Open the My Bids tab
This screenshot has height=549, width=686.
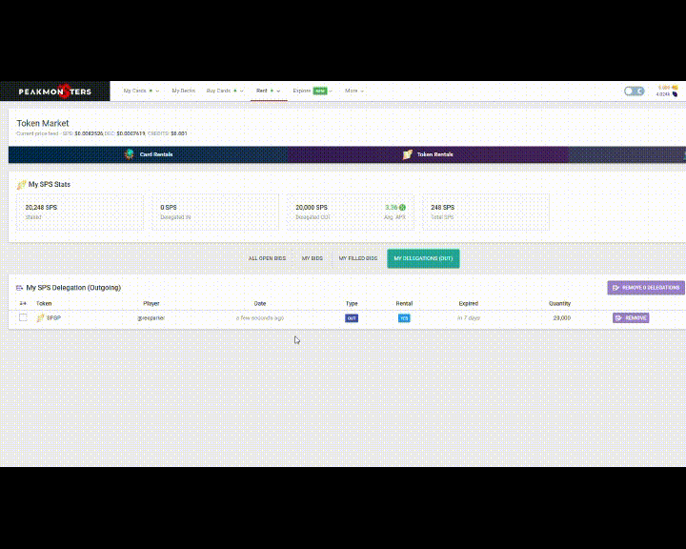point(312,258)
